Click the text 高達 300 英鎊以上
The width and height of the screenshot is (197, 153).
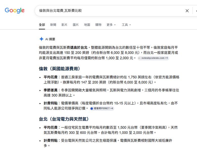click(x=58, y=95)
